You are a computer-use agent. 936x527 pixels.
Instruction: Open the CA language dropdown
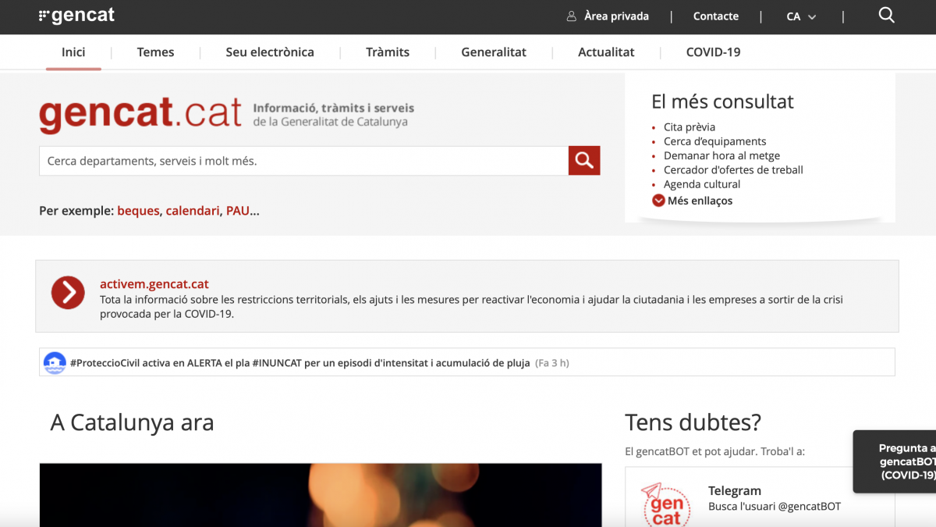[801, 16]
